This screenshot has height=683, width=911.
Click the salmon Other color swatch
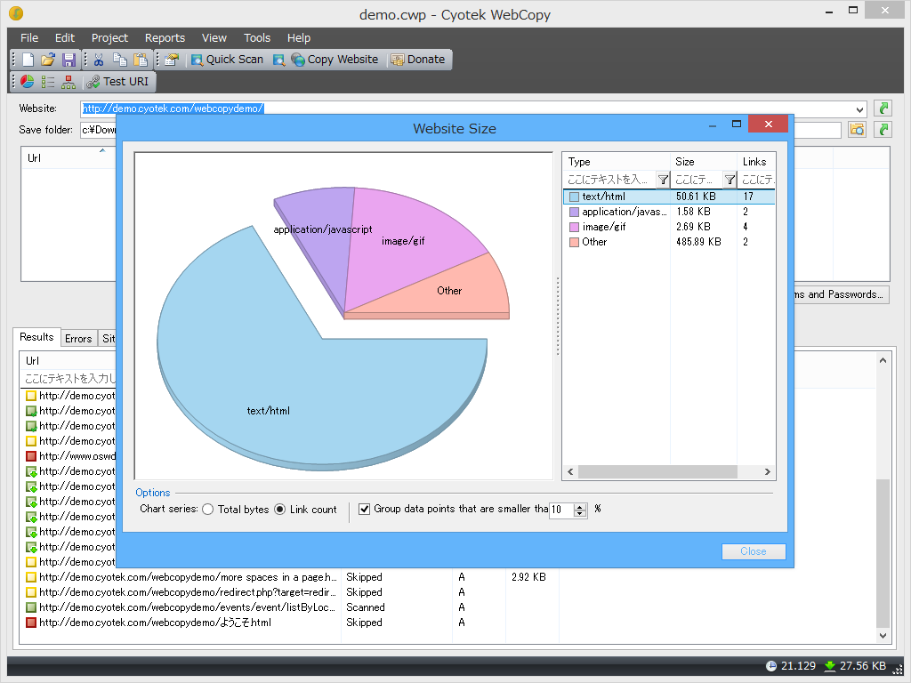(x=574, y=242)
